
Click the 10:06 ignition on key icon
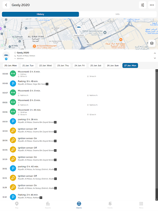[13, 140]
